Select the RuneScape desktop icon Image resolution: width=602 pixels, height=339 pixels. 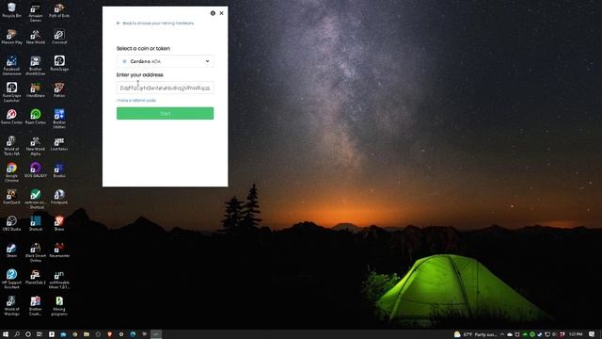click(59, 63)
